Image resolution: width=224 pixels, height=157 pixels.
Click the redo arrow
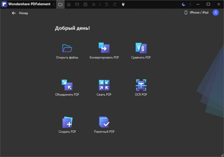(x=115, y=4)
